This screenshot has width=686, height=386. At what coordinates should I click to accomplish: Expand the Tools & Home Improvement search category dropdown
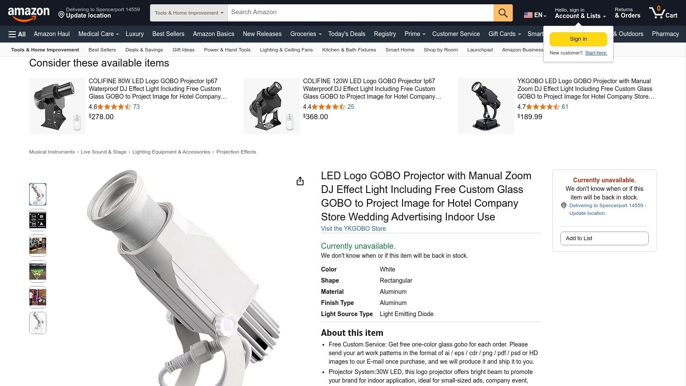[x=189, y=13]
